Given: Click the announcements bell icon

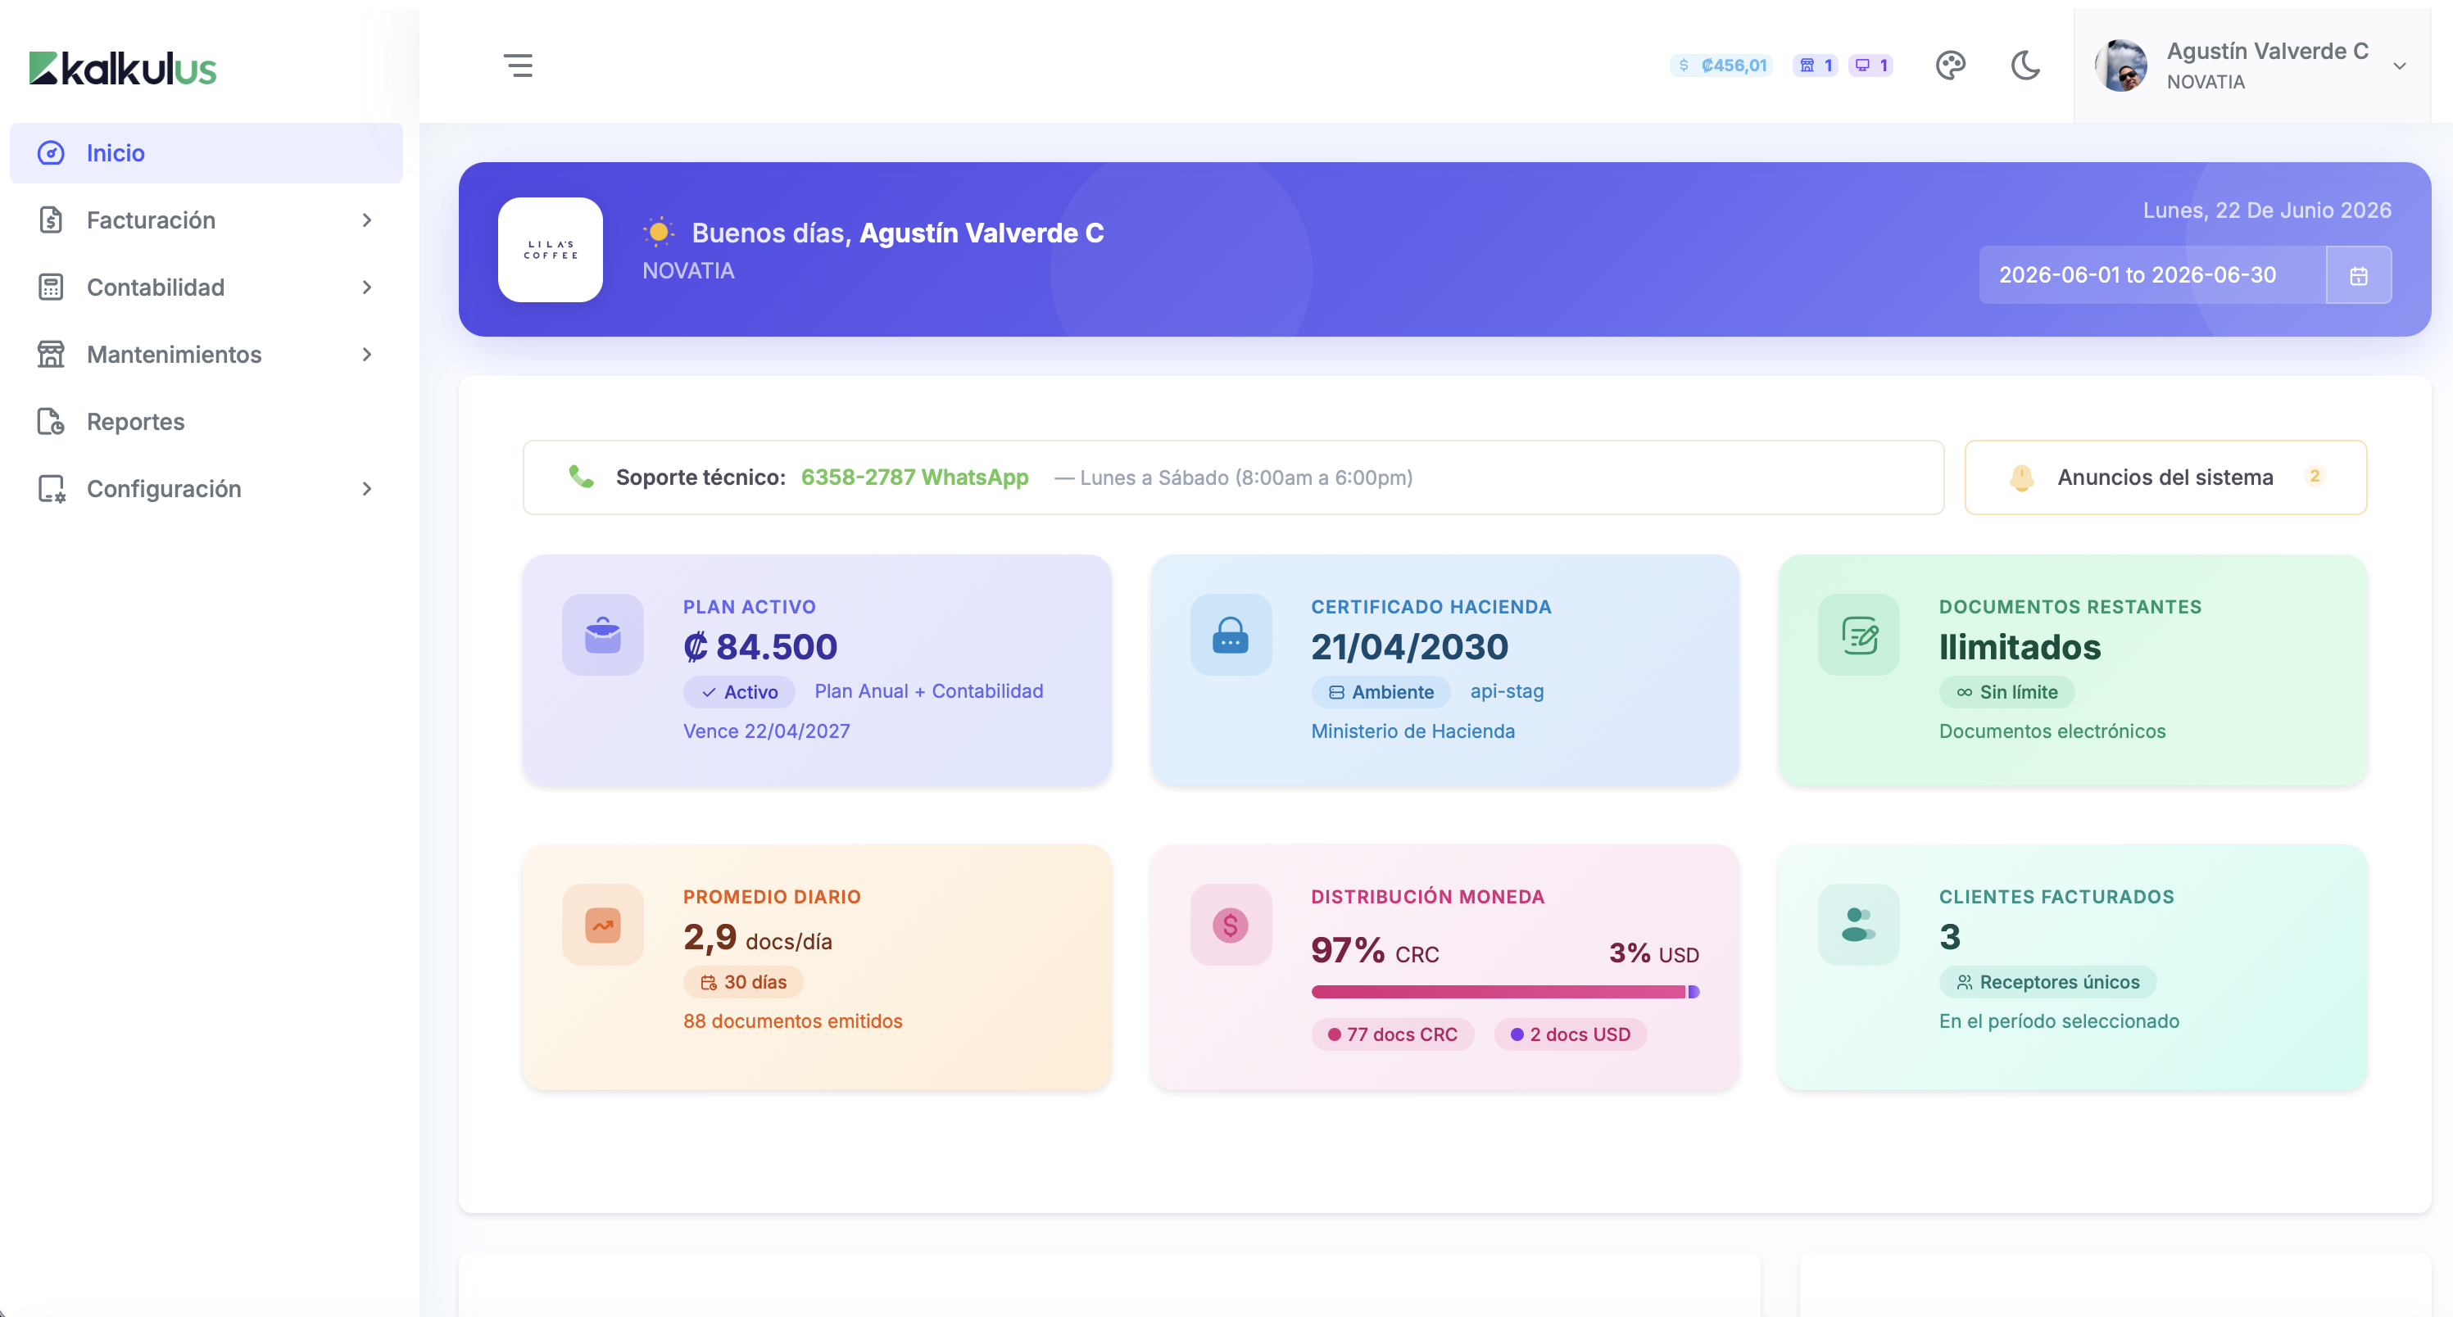Looking at the screenshot, I should coord(2021,477).
